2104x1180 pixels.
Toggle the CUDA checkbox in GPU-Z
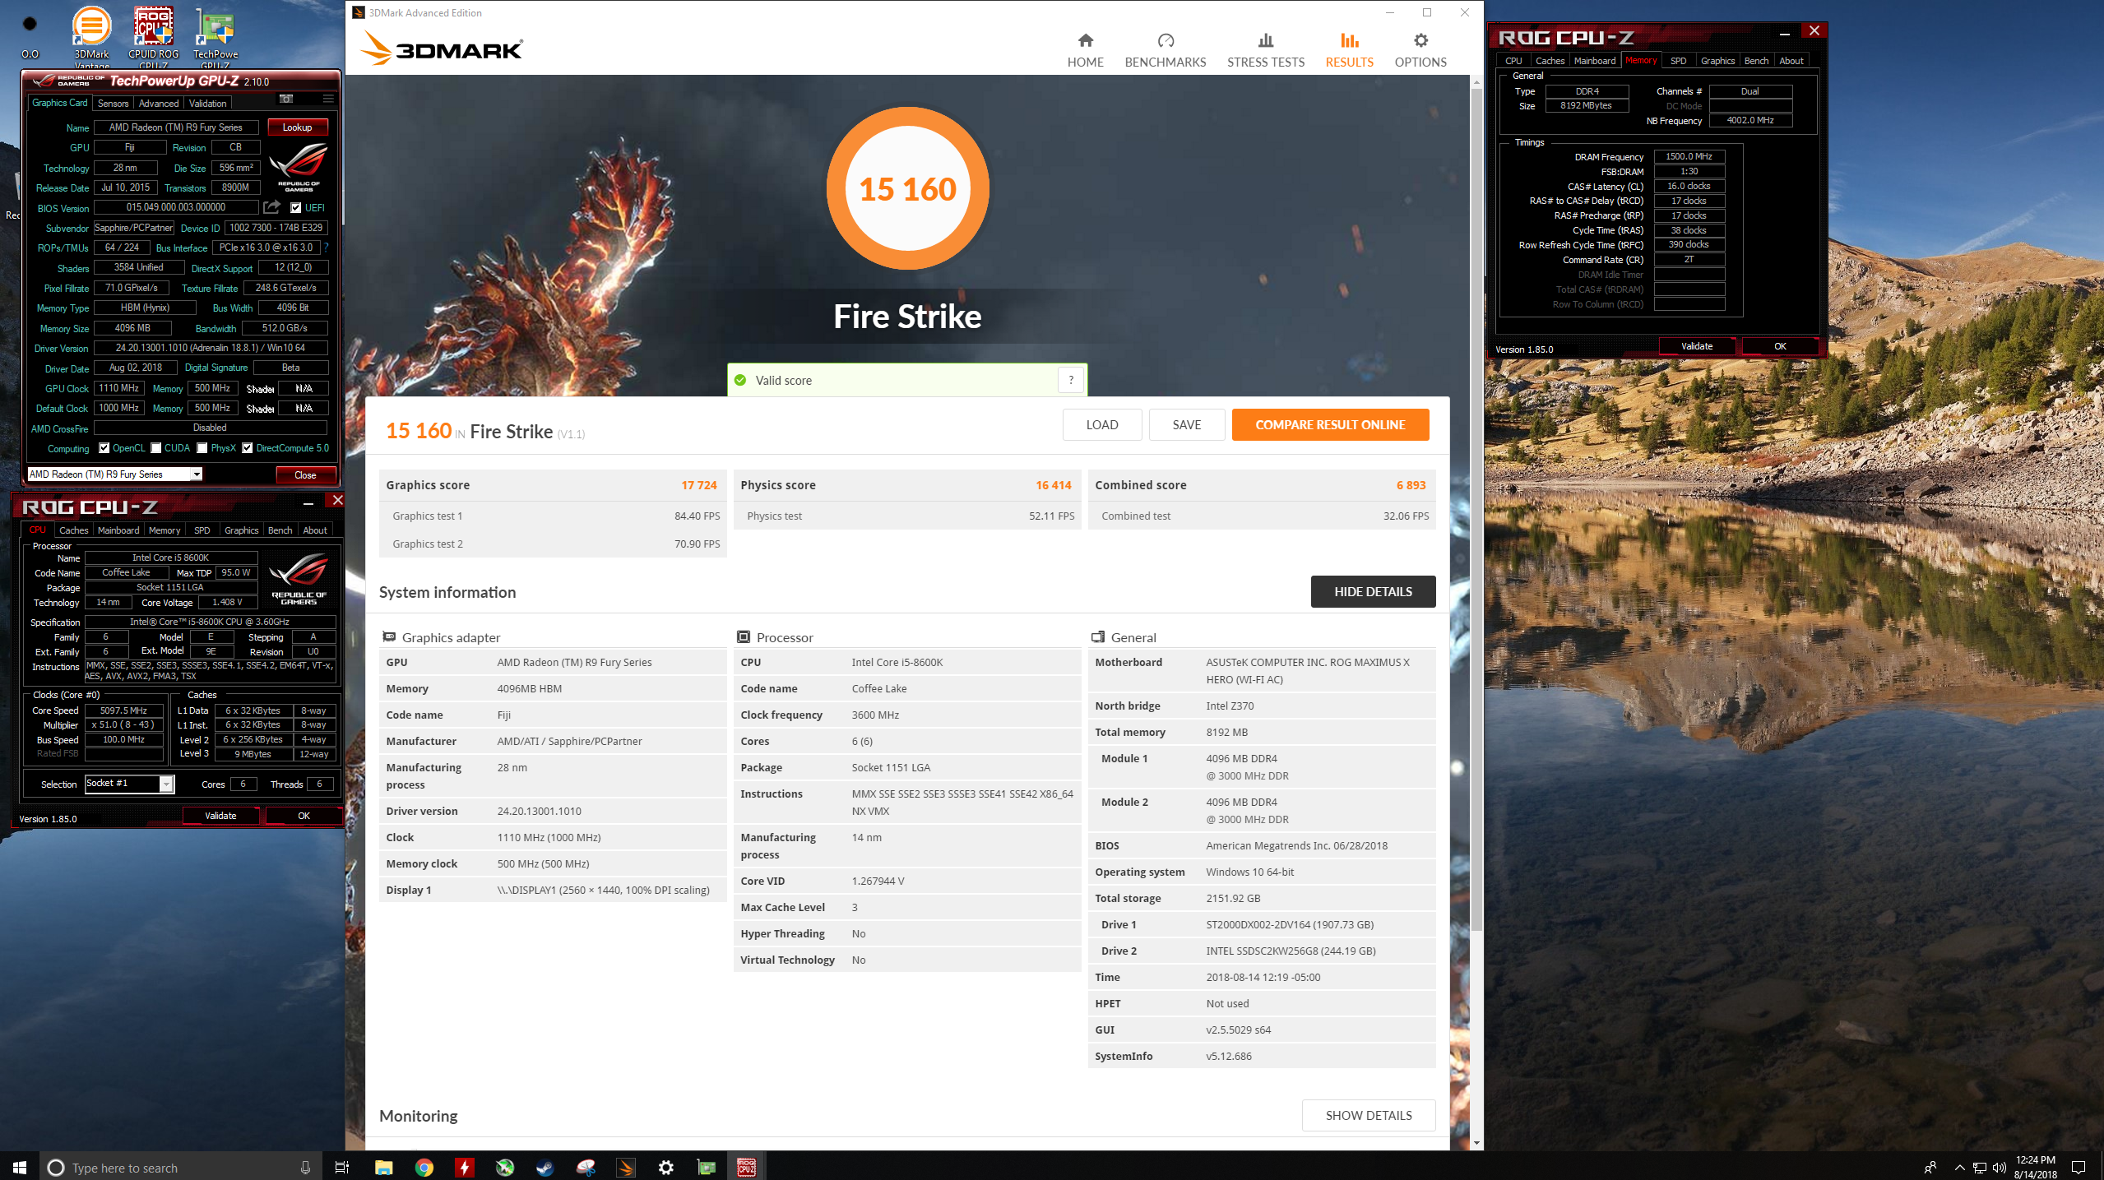click(156, 448)
